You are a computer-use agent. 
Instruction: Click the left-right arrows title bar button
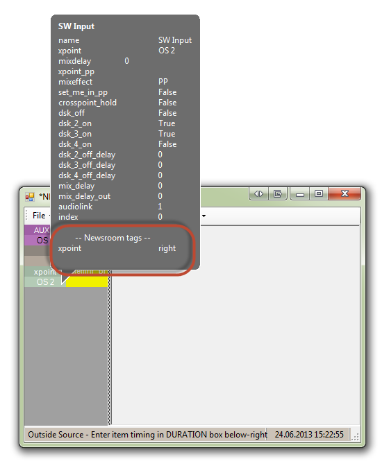tap(258, 194)
